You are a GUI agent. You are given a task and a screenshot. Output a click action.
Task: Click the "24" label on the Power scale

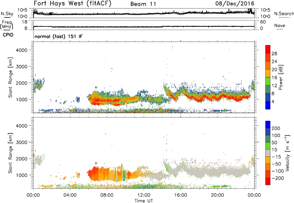point(274,62)
